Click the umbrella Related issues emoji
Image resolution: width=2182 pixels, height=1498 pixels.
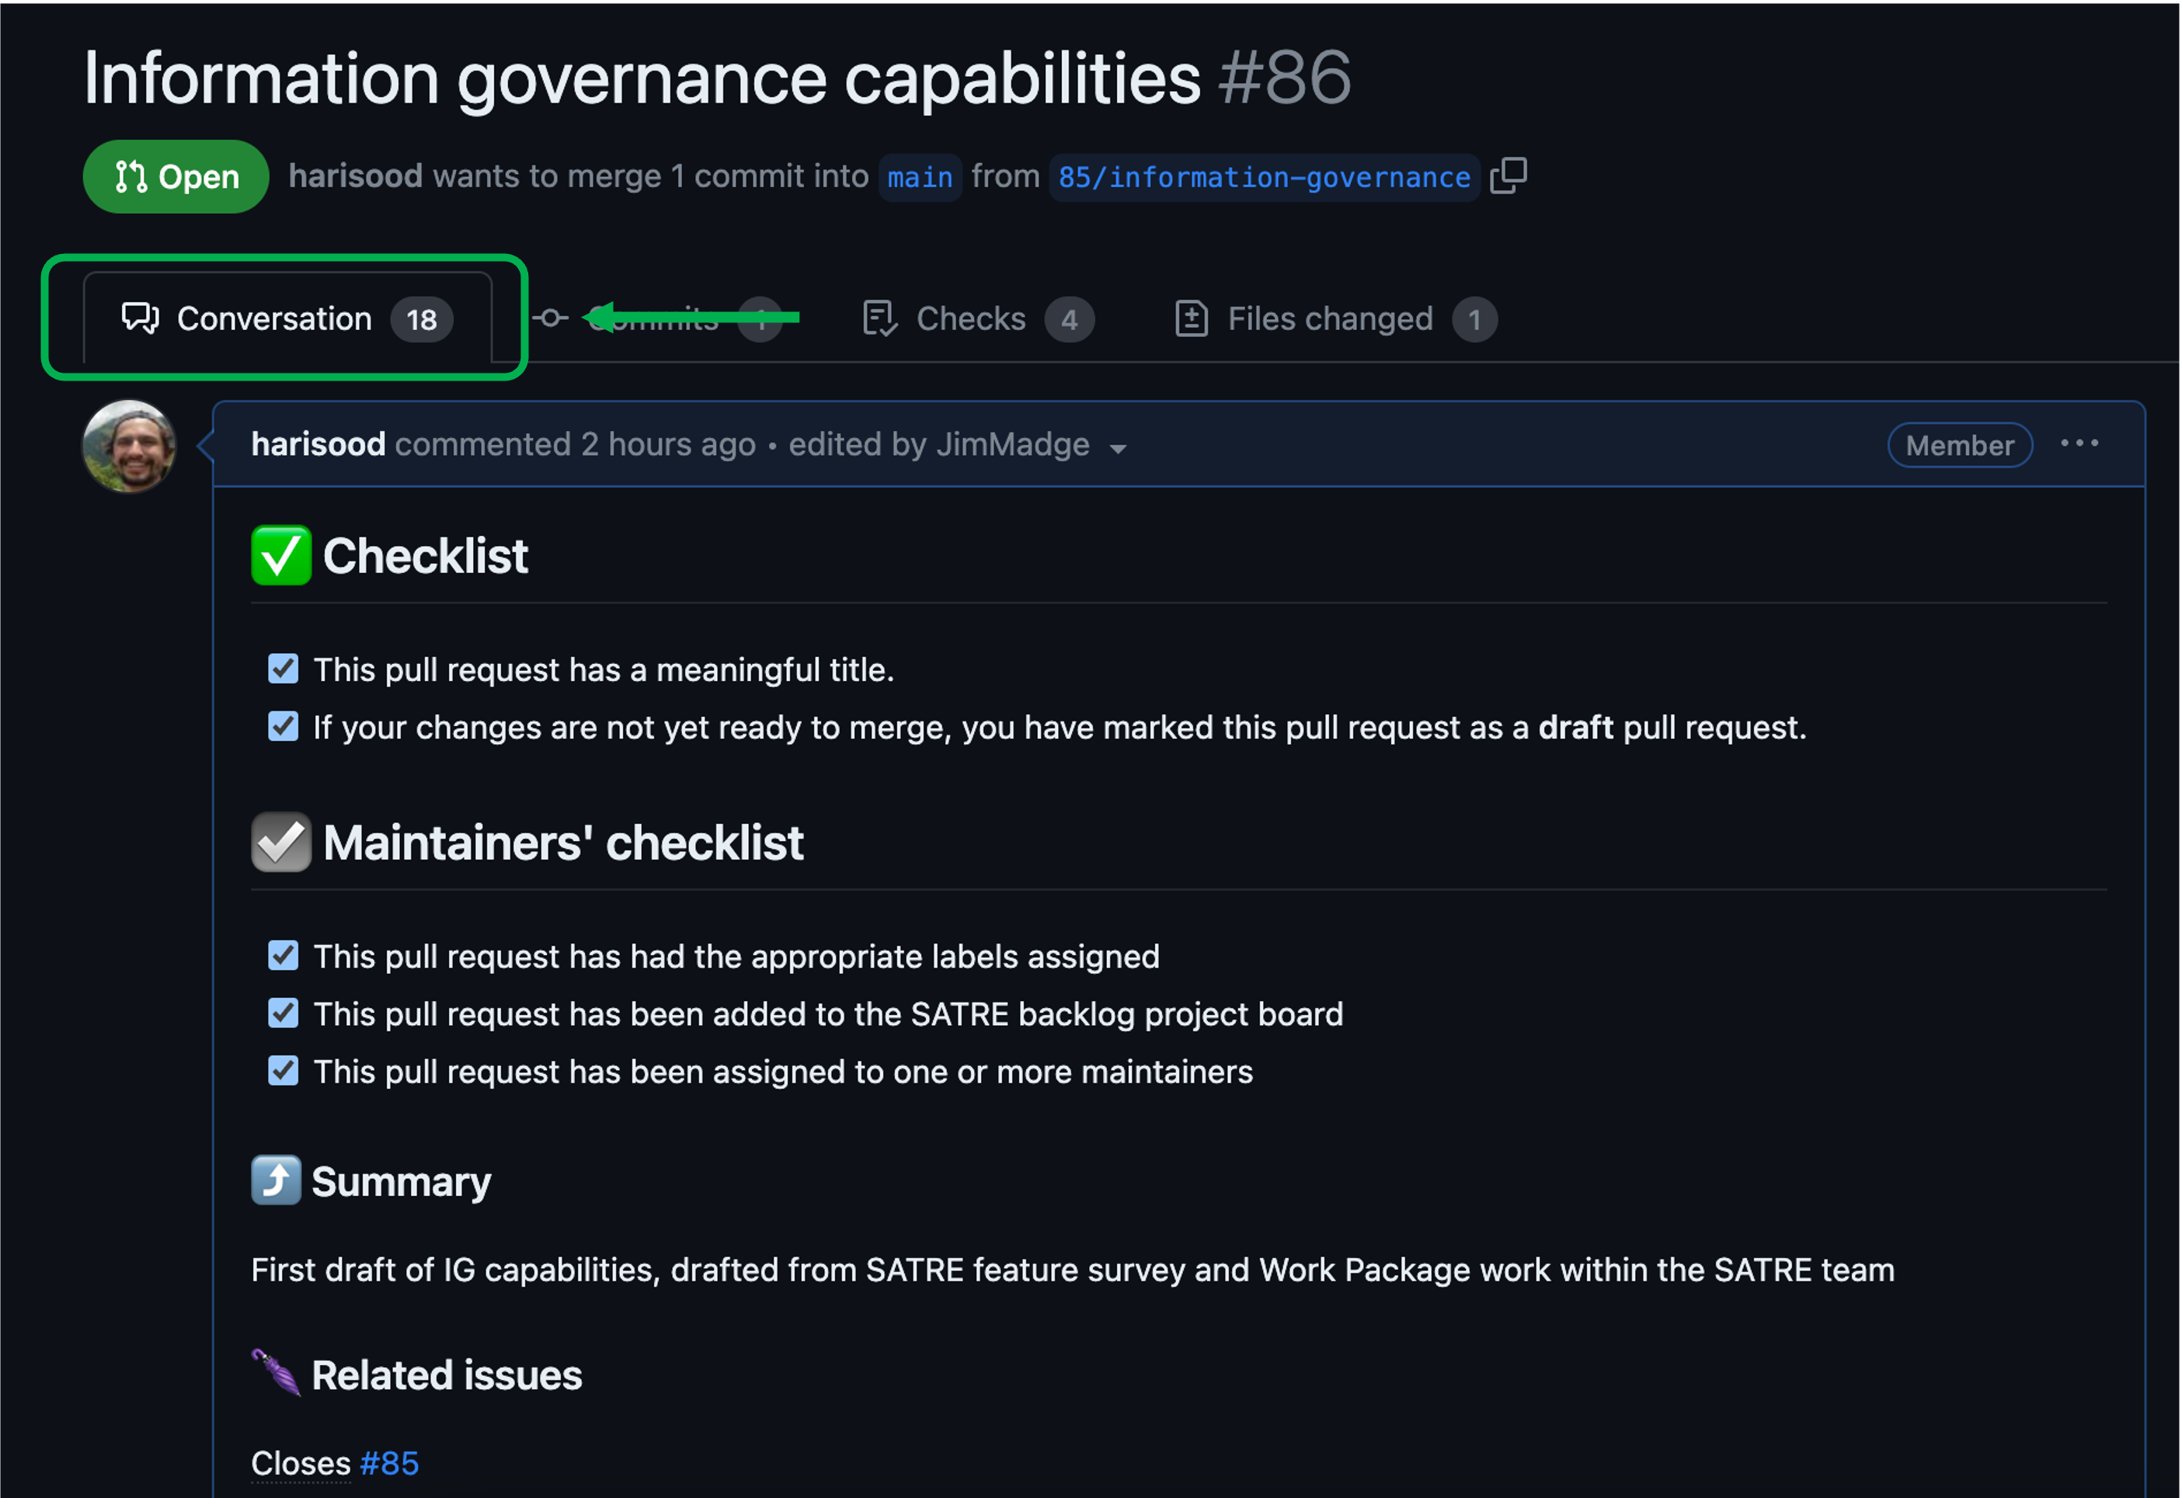pyautogui.click(x=276, y=1373)
